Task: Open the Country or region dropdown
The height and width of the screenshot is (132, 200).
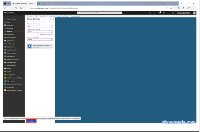Action: [x=40, y=40]
